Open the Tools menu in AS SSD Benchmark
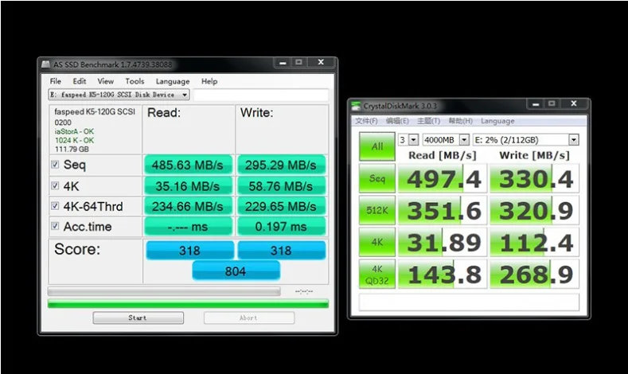 click(x=135, y=81)
